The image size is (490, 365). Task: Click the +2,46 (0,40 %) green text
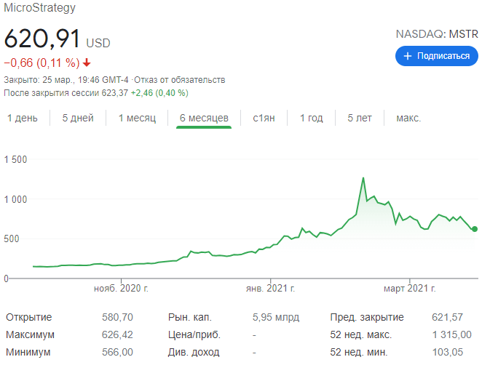tap(159, 93)
